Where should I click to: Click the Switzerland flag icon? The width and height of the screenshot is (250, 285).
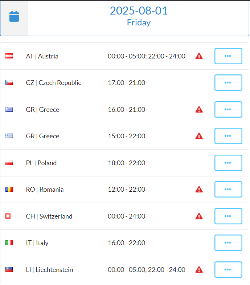point(8,216)
